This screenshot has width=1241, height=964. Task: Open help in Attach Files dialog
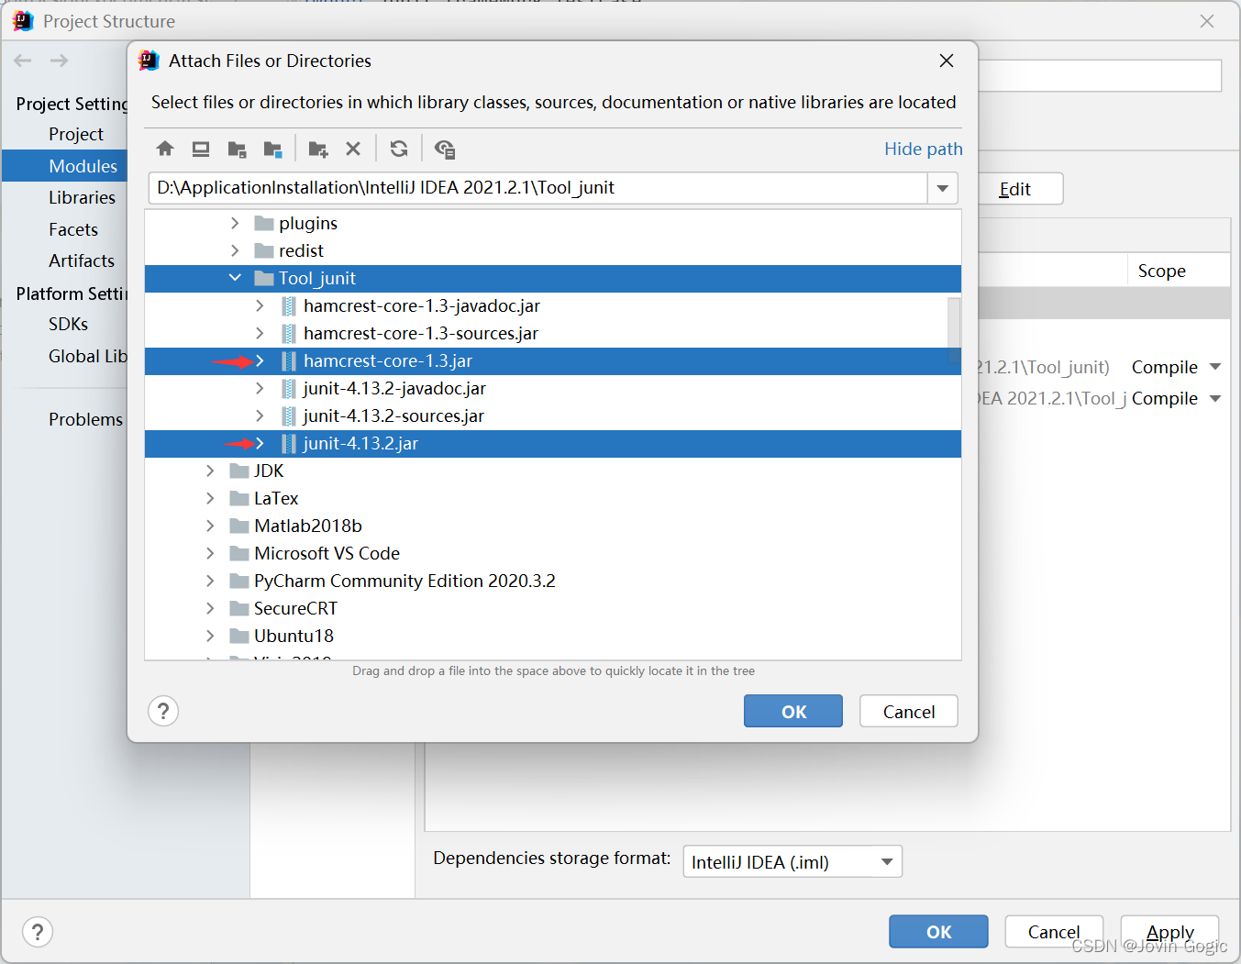point(163,711)
